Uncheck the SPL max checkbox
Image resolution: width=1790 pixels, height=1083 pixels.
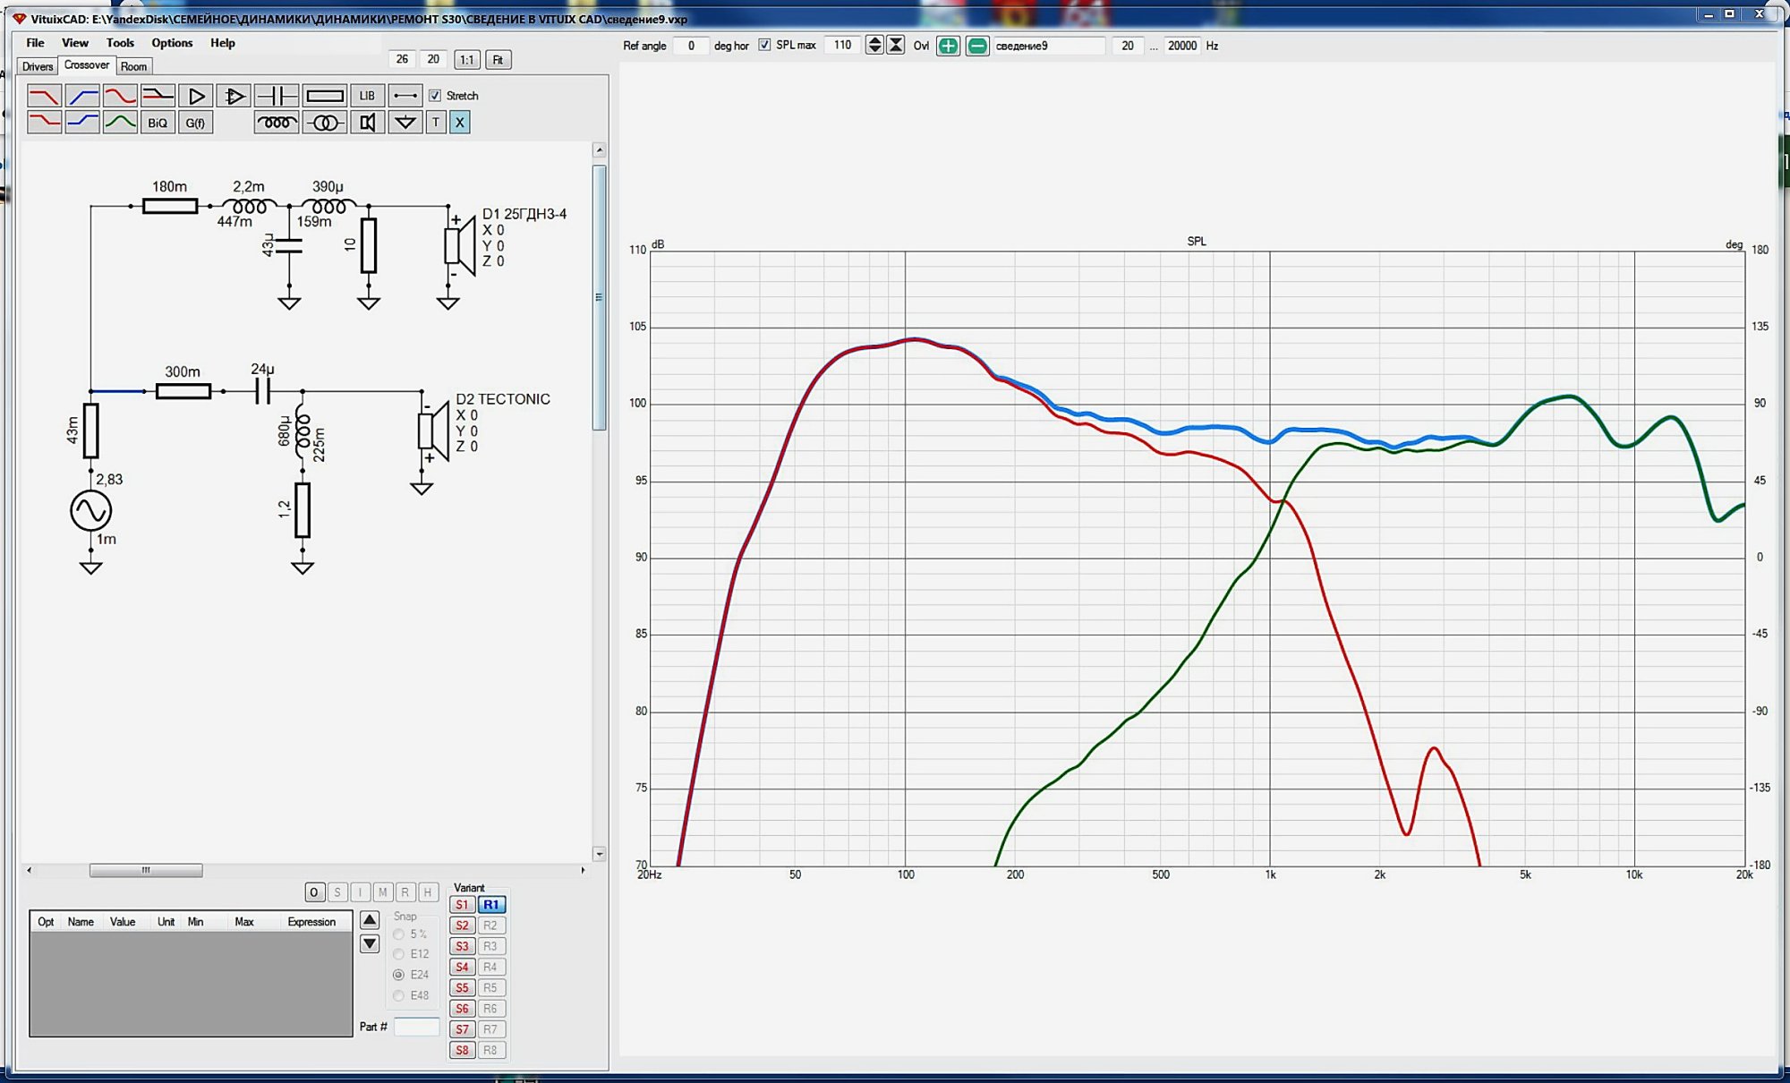click(x=764, y=45)
